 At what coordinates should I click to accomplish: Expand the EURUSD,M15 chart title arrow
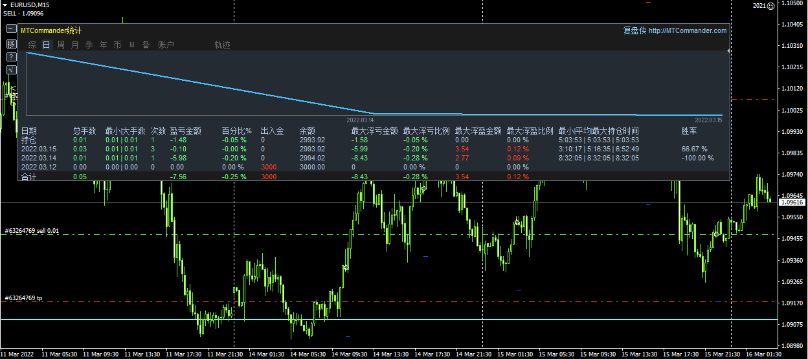[5, 5]
